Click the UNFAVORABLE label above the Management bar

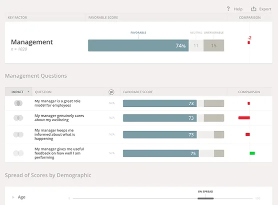(213, 32)
